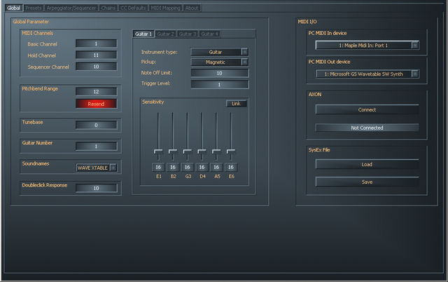Click the Maple Midi In Port 1 text
This screenshot has width=448, height=282.
tap(363, 45)
